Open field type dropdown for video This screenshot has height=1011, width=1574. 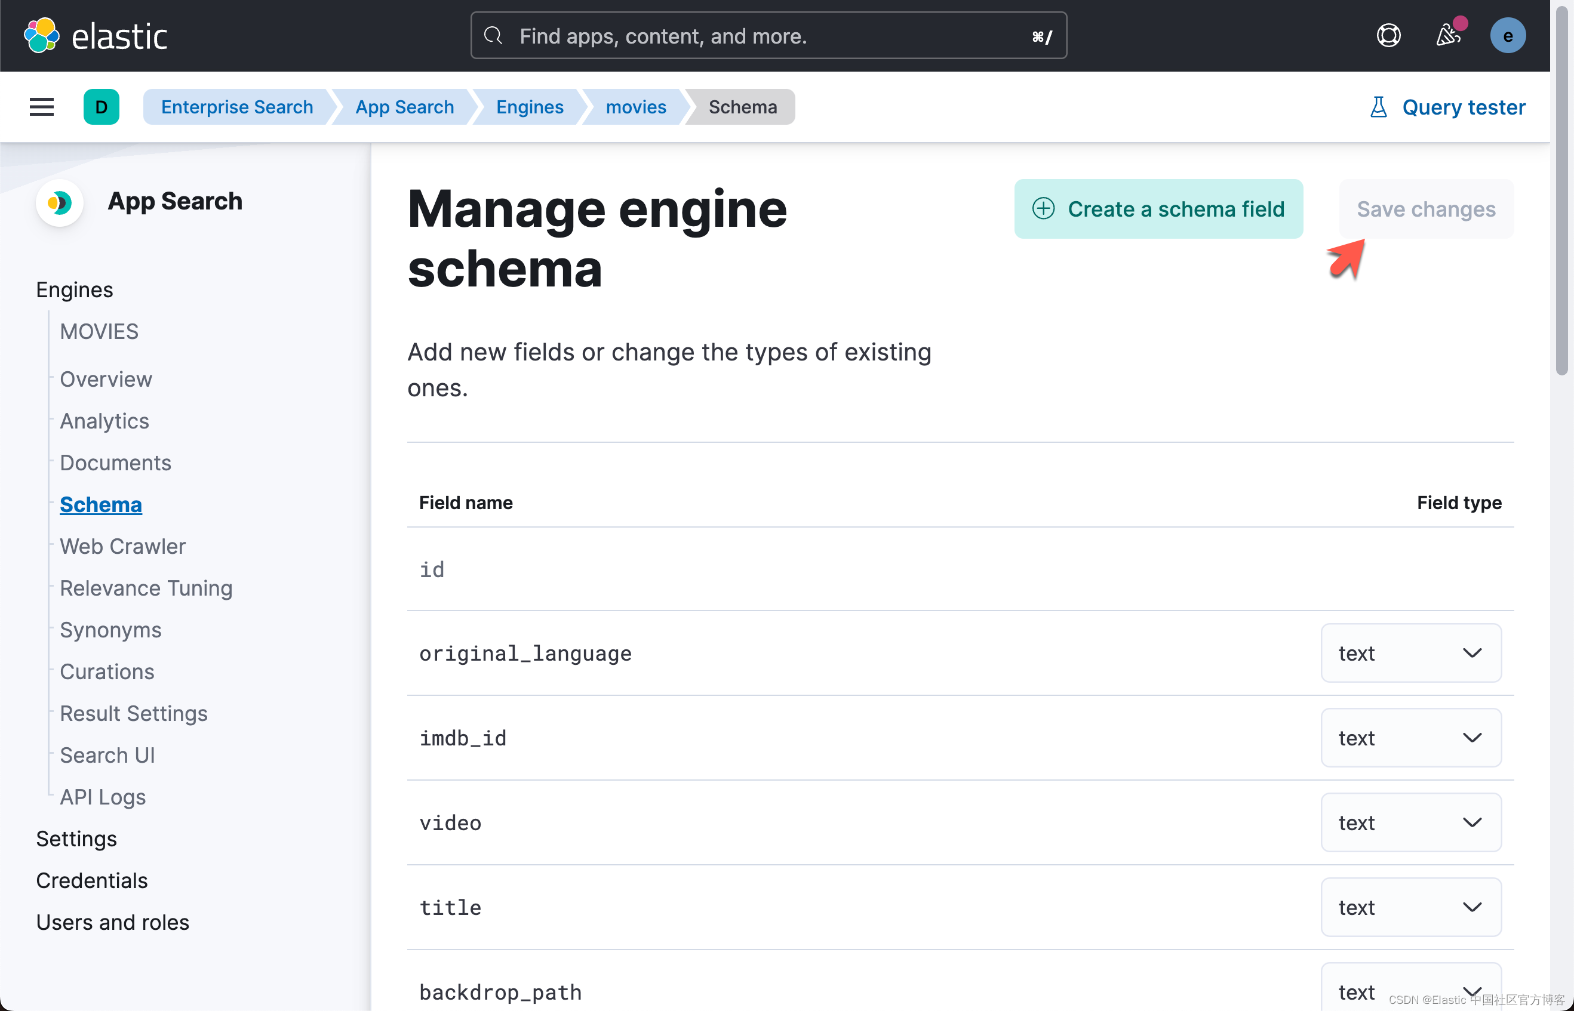[x=1410, y=822]
